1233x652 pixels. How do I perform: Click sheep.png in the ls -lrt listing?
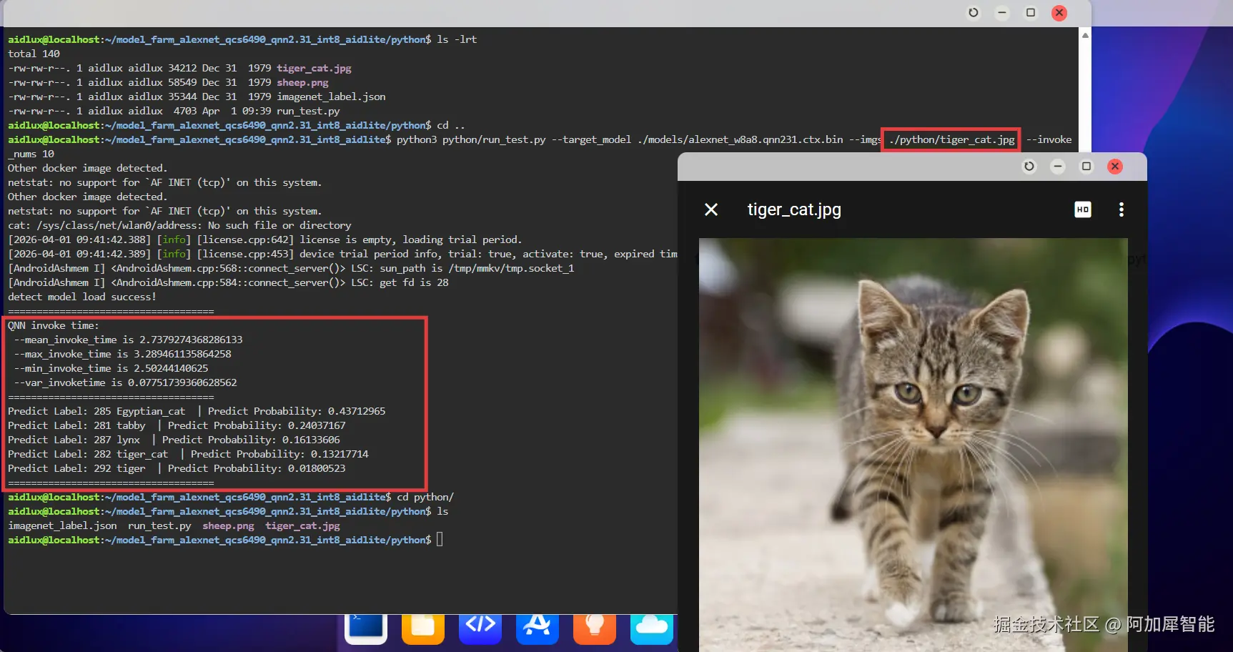coord(302,82)
